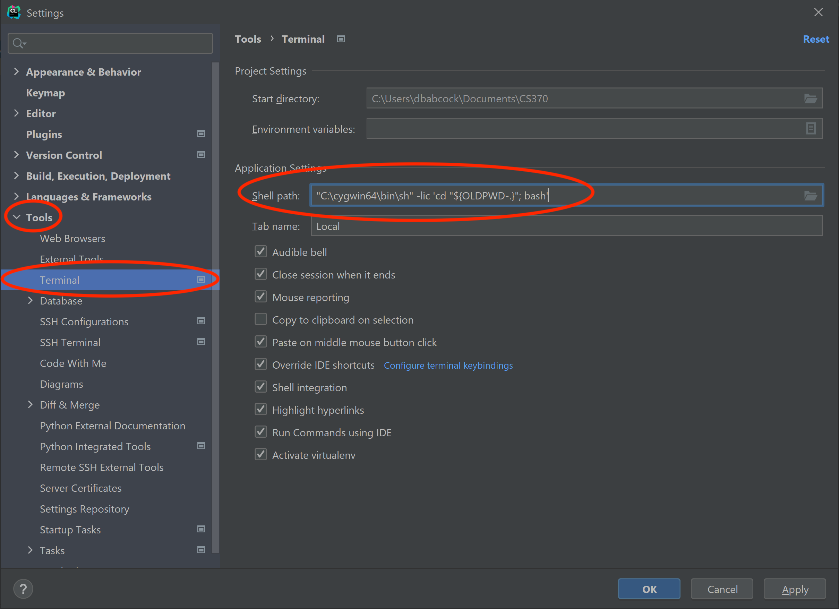This screenshot has height=609, width=839.
Task: Click the Reset link
Action: click(x=816, y=39)
